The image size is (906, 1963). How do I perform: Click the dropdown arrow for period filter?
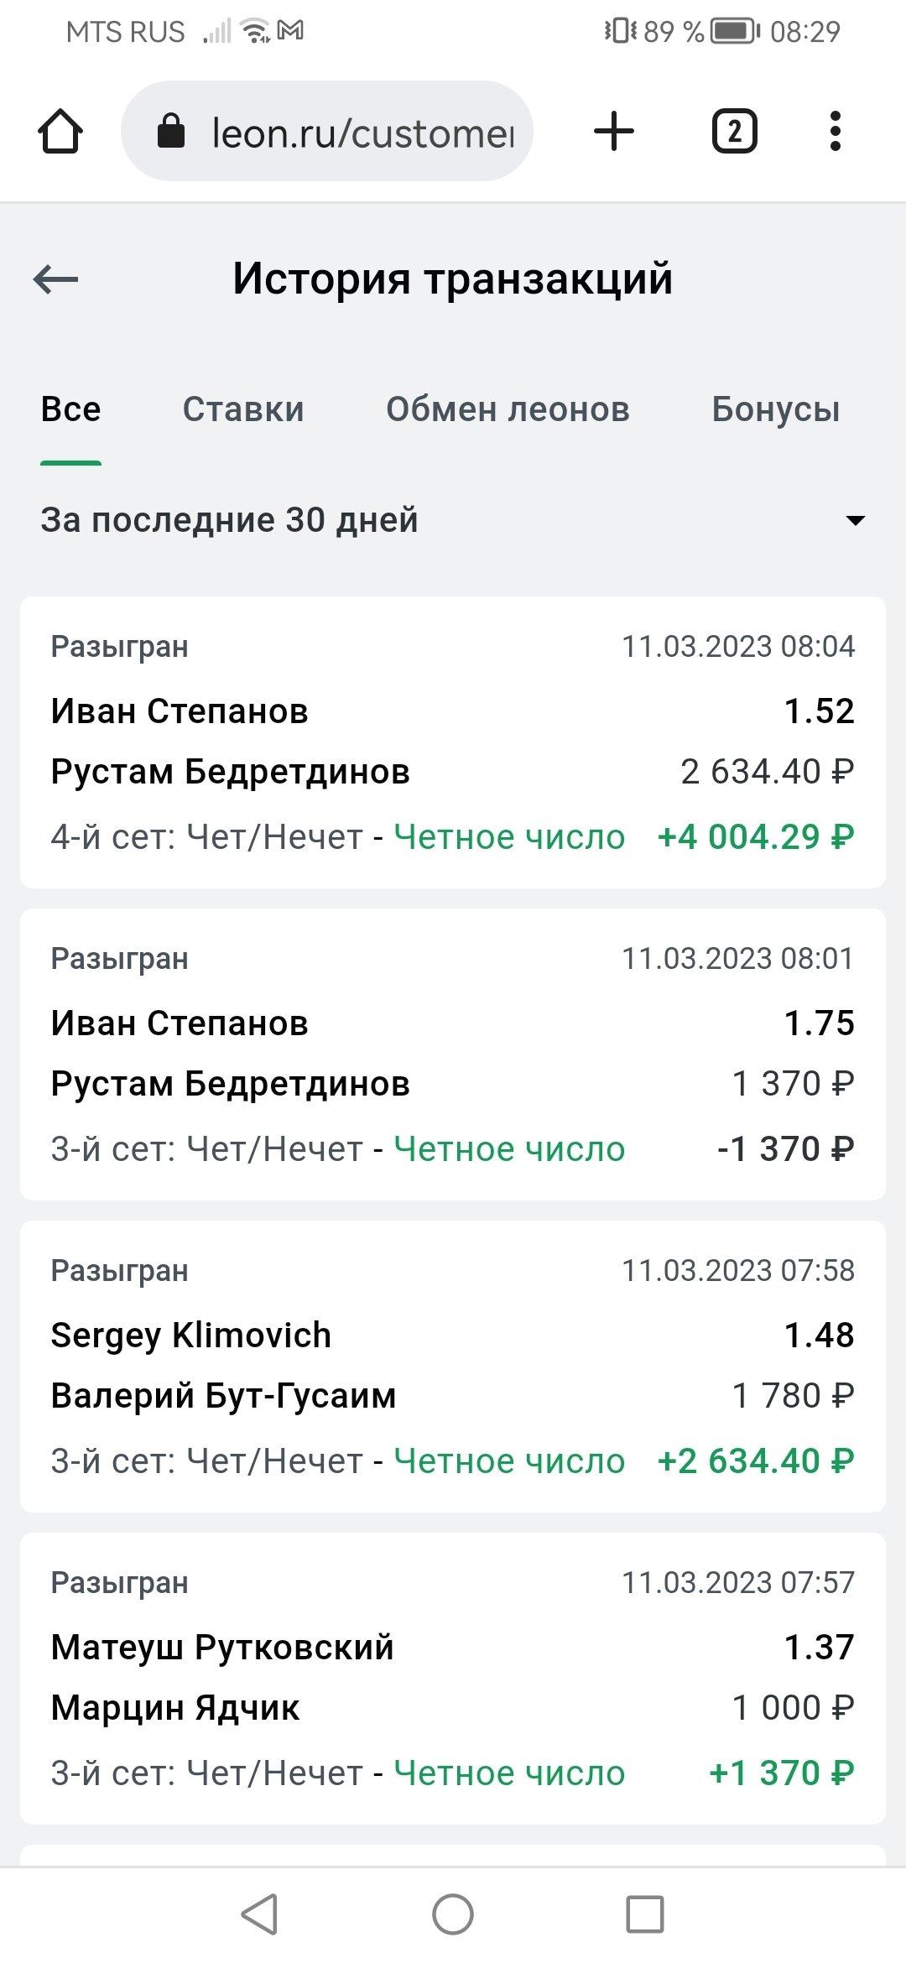[x=855, y=521]
